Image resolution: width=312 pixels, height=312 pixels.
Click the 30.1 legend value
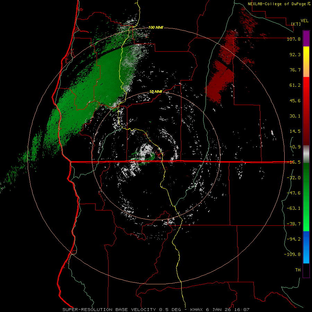295,116
